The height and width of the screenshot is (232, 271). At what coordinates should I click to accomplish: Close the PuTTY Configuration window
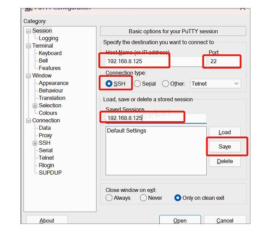pos(243,9)
